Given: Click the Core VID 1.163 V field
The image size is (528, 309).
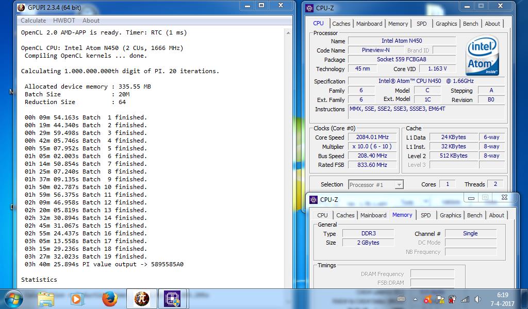Looking at the screenshot, I should coord(437,68).
